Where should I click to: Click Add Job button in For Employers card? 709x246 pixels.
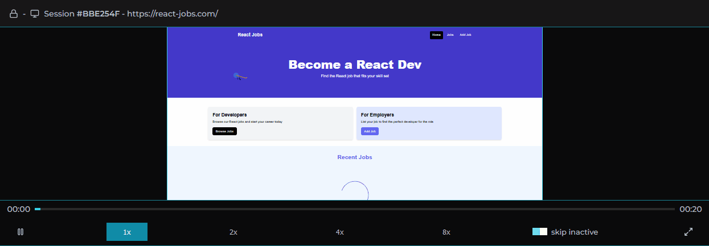(370, 131)
